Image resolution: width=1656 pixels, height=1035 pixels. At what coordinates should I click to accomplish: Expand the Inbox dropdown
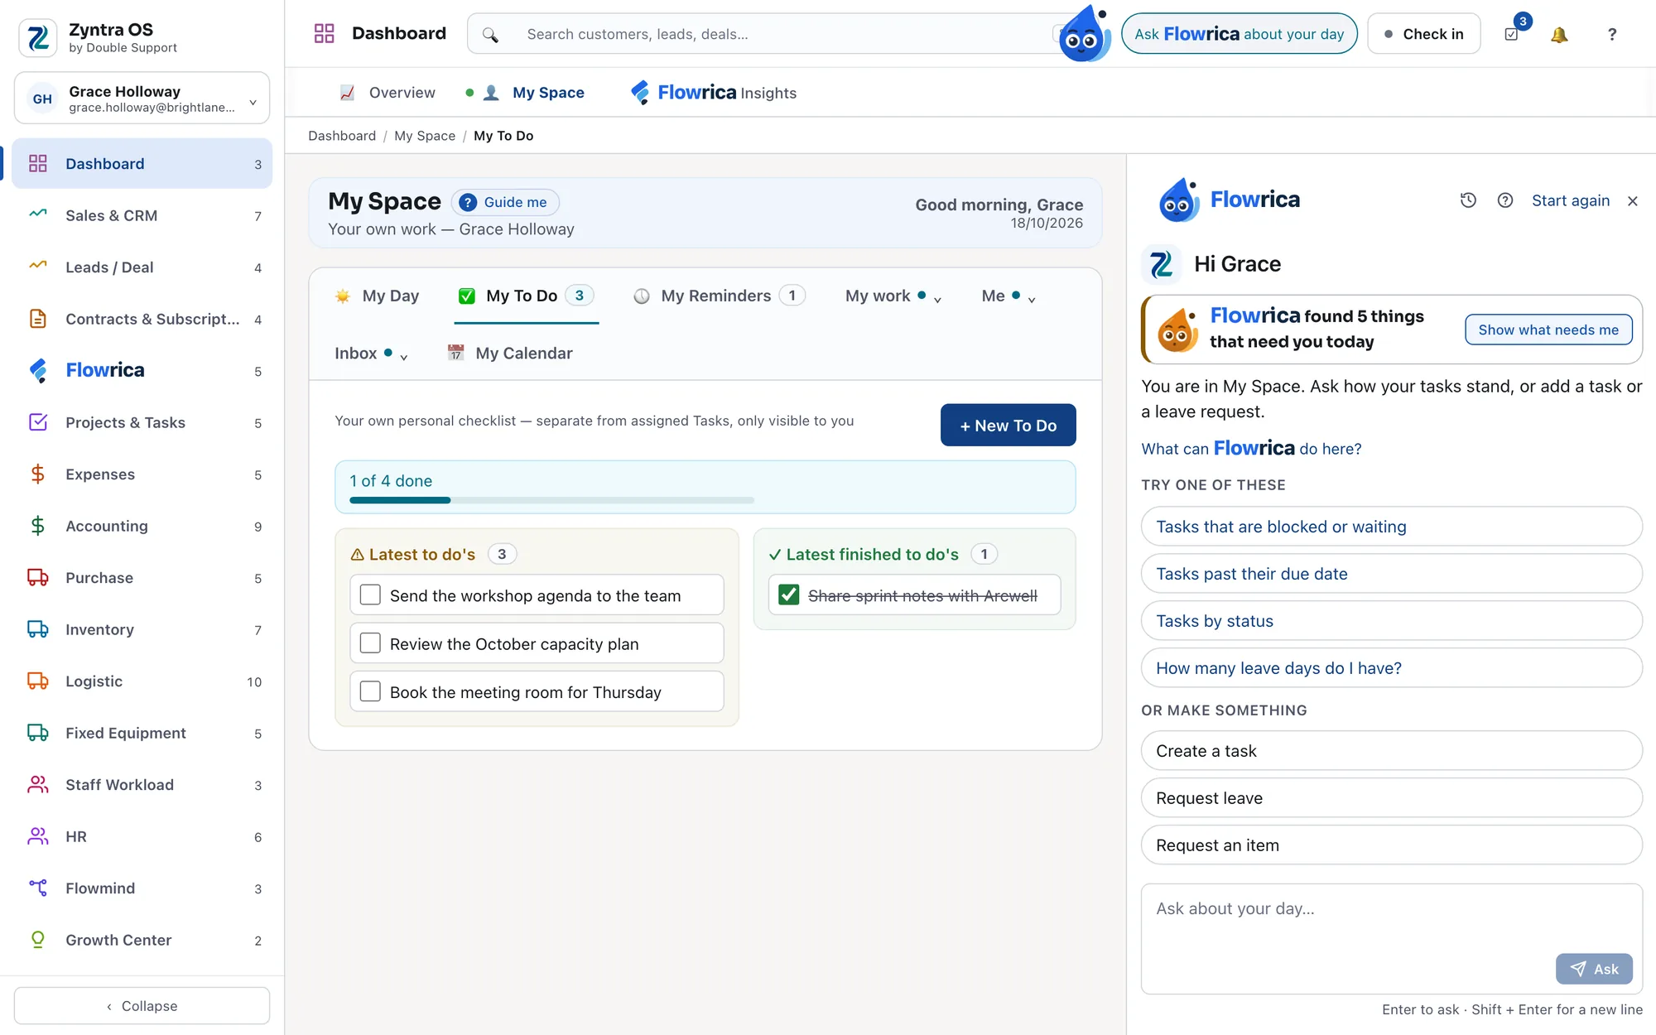(x=371, y=354)
